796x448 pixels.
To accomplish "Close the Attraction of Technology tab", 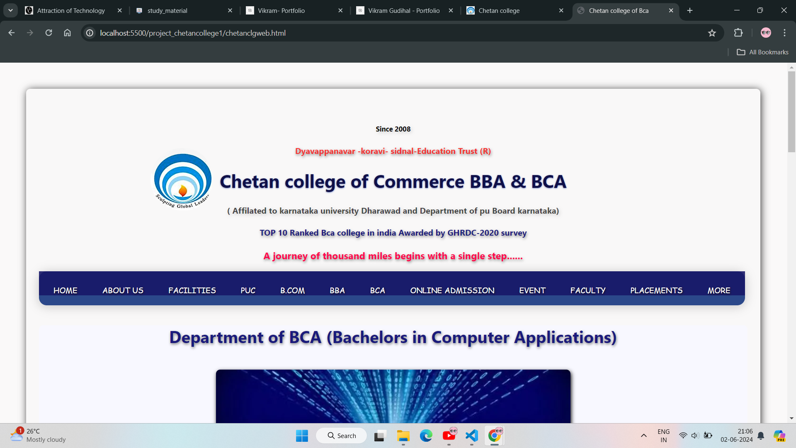I will [120, 10].
